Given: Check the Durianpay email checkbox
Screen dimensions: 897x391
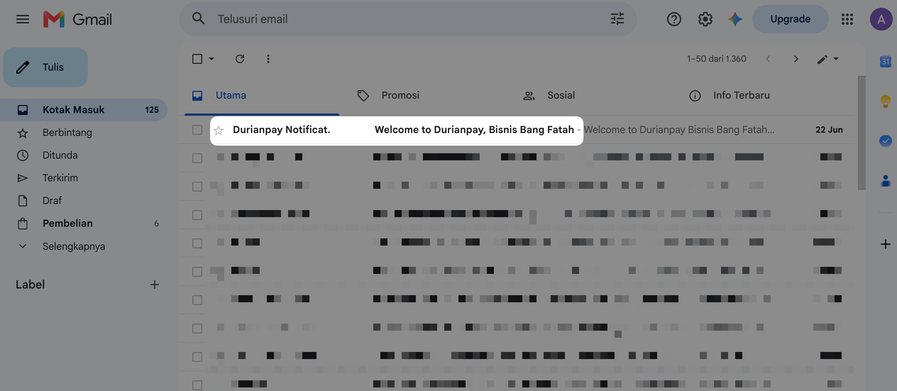Looking at the screenshot, I should click(x=197, y=130).
